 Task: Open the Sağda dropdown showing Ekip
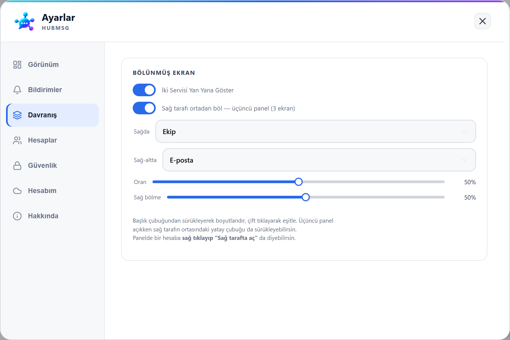coord(316,131)
